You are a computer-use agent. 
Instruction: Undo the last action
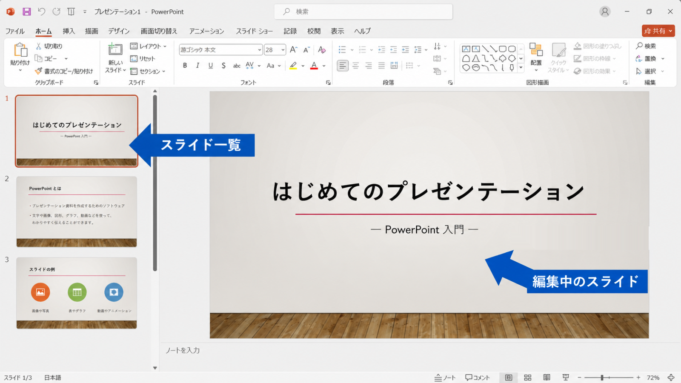tap(41, 11)
